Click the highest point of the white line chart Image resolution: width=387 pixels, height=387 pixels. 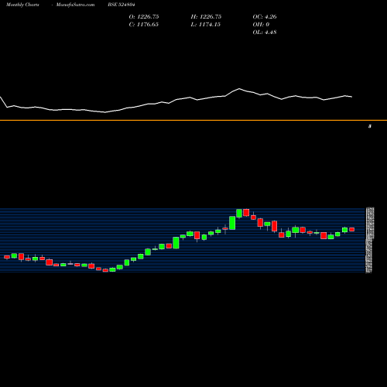(239, 88)
